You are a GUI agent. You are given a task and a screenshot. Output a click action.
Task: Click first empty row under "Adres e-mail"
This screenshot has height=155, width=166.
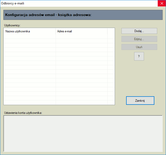[x=81, y=37]
